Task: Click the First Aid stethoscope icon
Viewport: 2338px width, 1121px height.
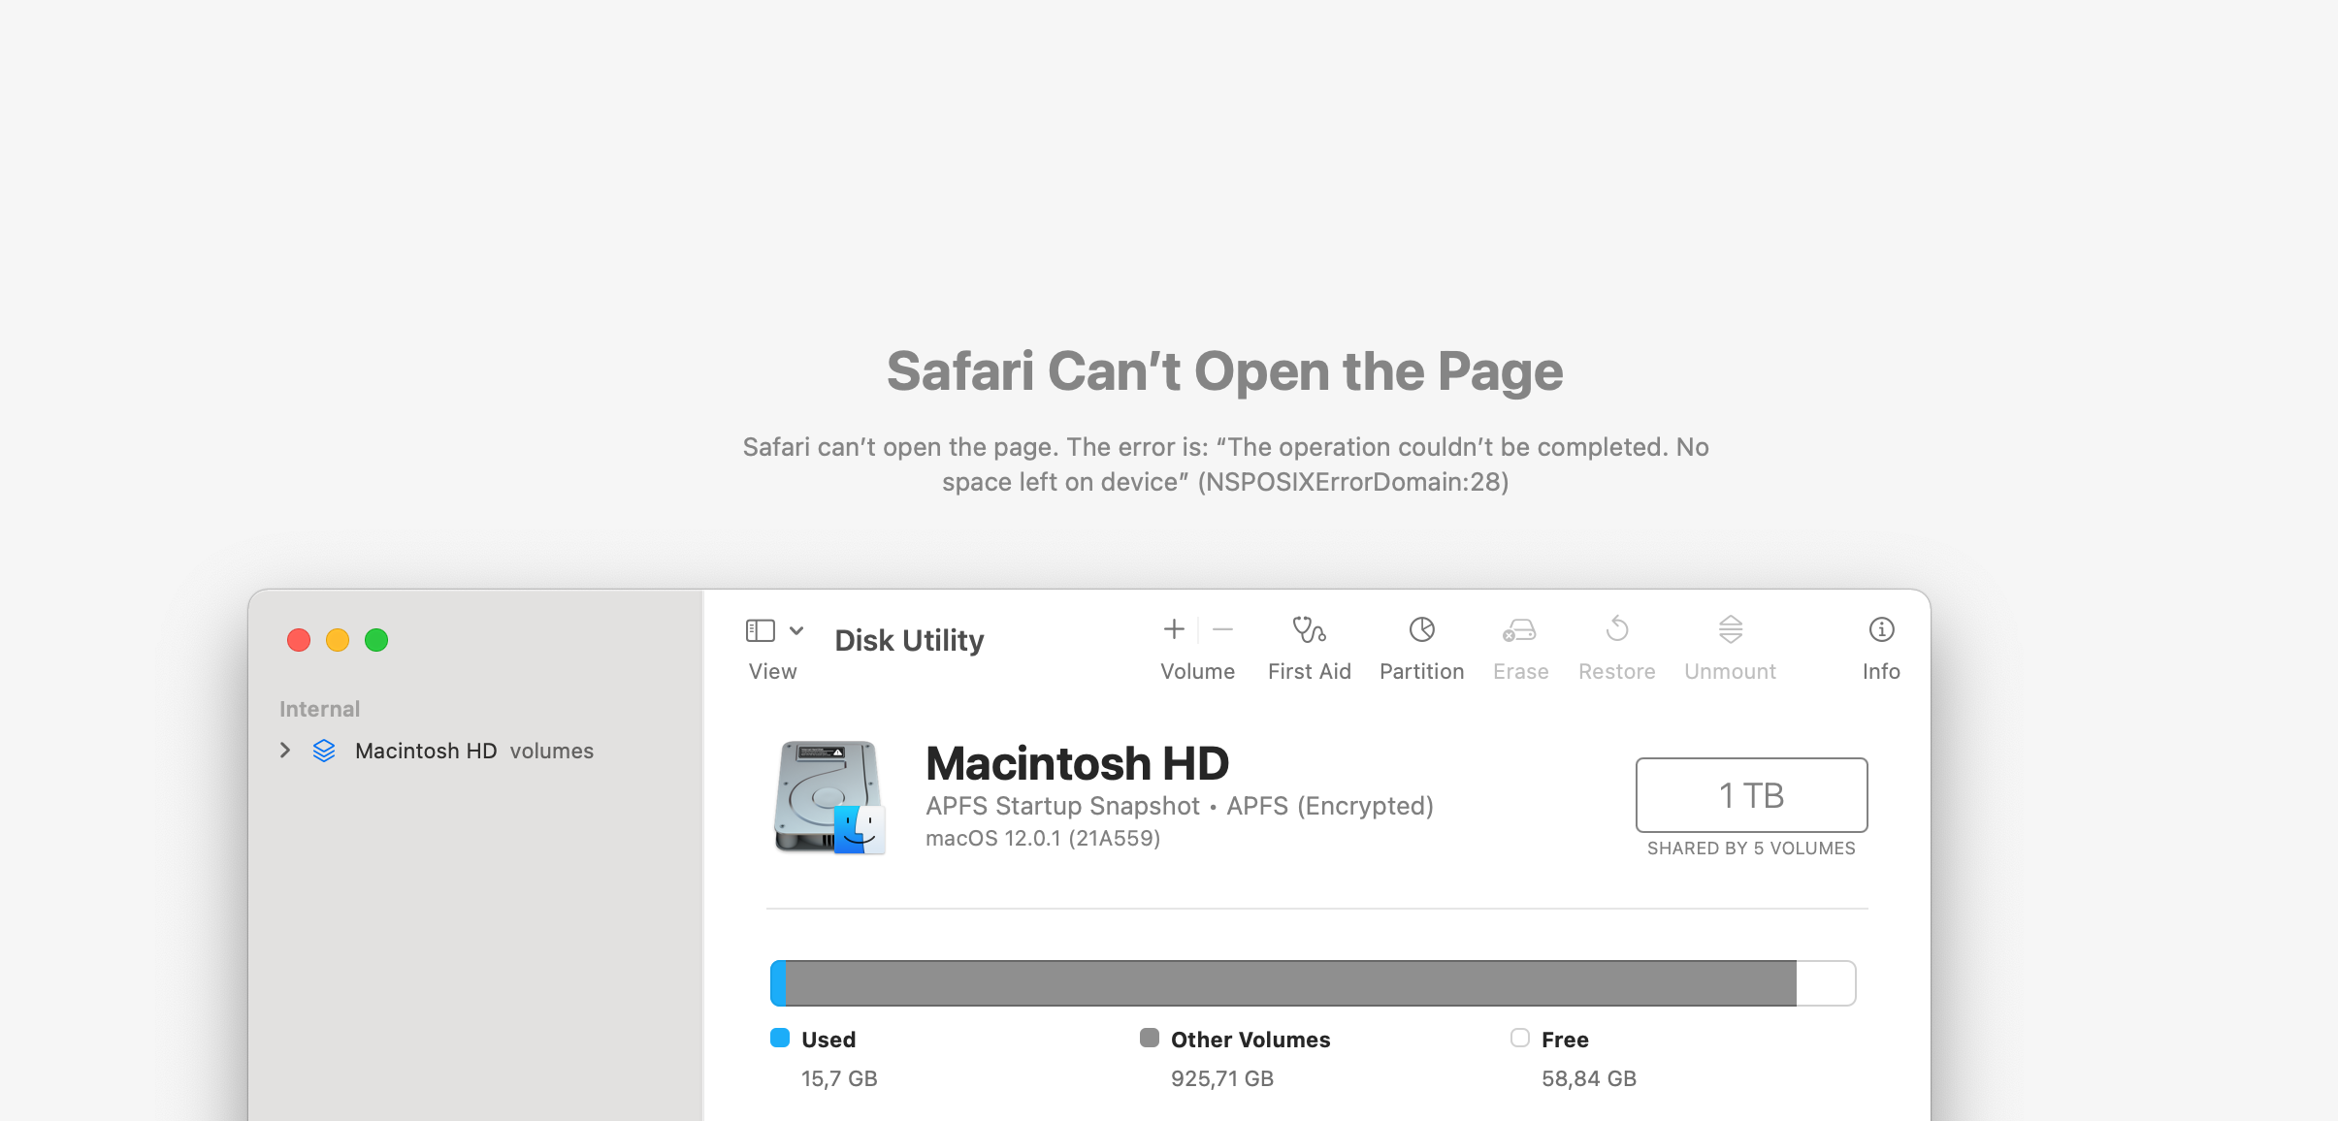Action: (1309, 630)
